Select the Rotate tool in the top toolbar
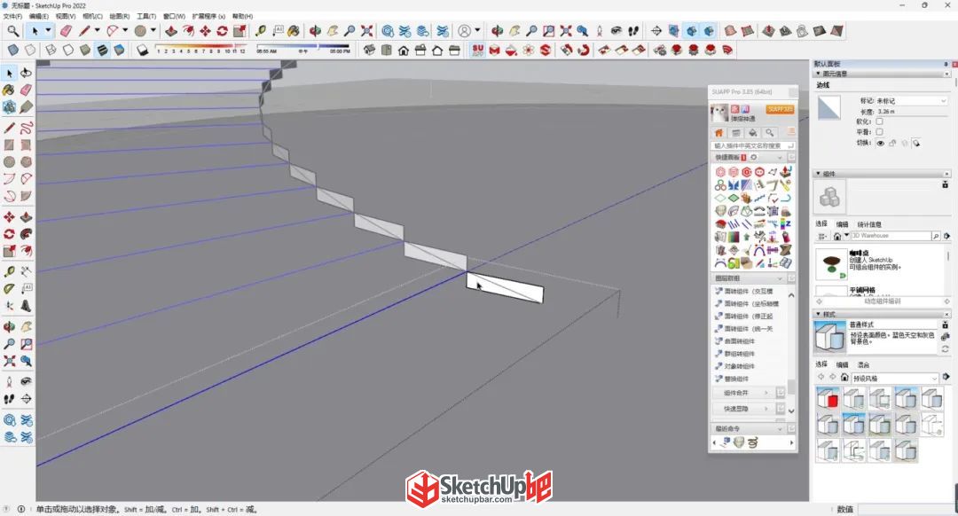Image resolution: width=958 pixels, height=516 pixels. (223, 30)
